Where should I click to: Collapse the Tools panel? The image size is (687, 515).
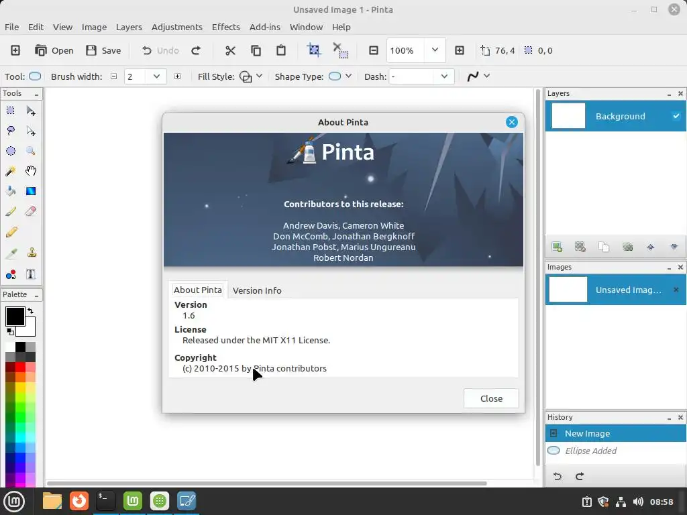[x=36, y=94]
